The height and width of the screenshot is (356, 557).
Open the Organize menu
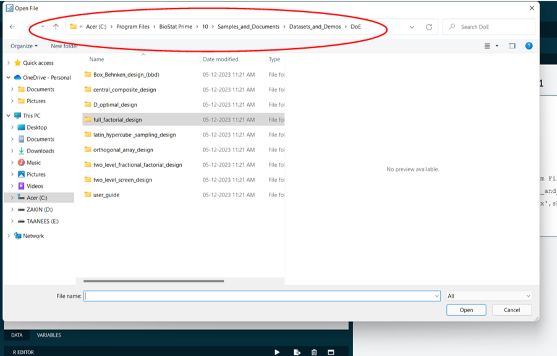pyautogui.click(x=23, y=46)
